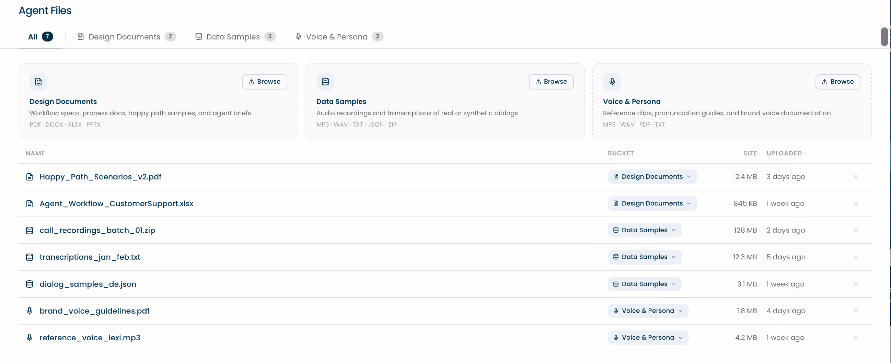Remove reference_voice_lexi.mp3 with its X
This screenshot has width=891, height=363.
[x=855, y=337]
